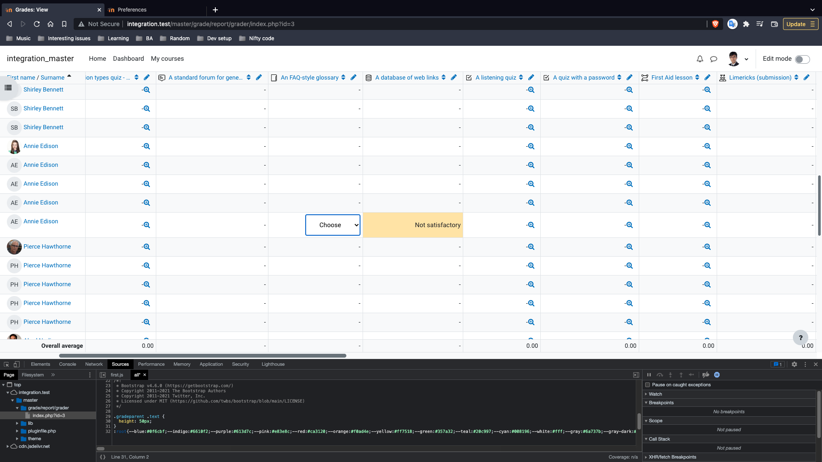Image resolution: width=822 pixels, height=462 pixels.
Task: Edit Limericks (submission) pencil icon
Action: 807,77
